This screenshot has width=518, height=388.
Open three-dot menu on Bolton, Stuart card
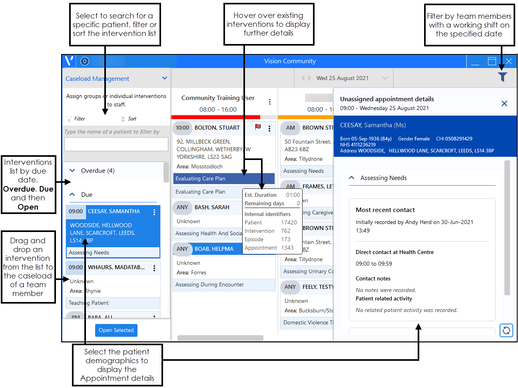click(x=269, y=128)
